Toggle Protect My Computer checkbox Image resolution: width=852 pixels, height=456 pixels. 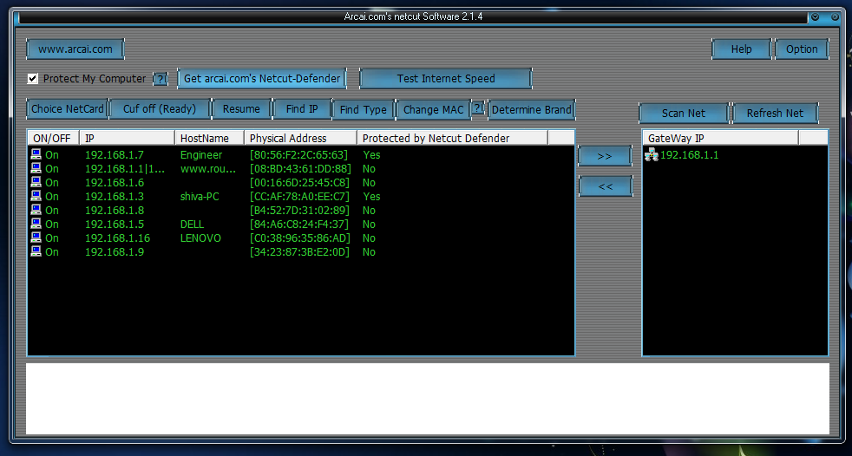coord(33,79)
